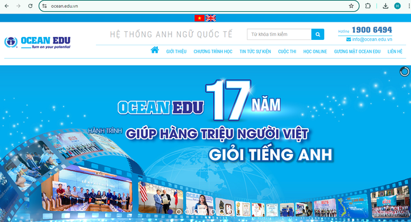The height and width of the screenshot is (222, 411).
Task: Click the info@ocean.edu.vn email link
Action: [x=372, y=39]
